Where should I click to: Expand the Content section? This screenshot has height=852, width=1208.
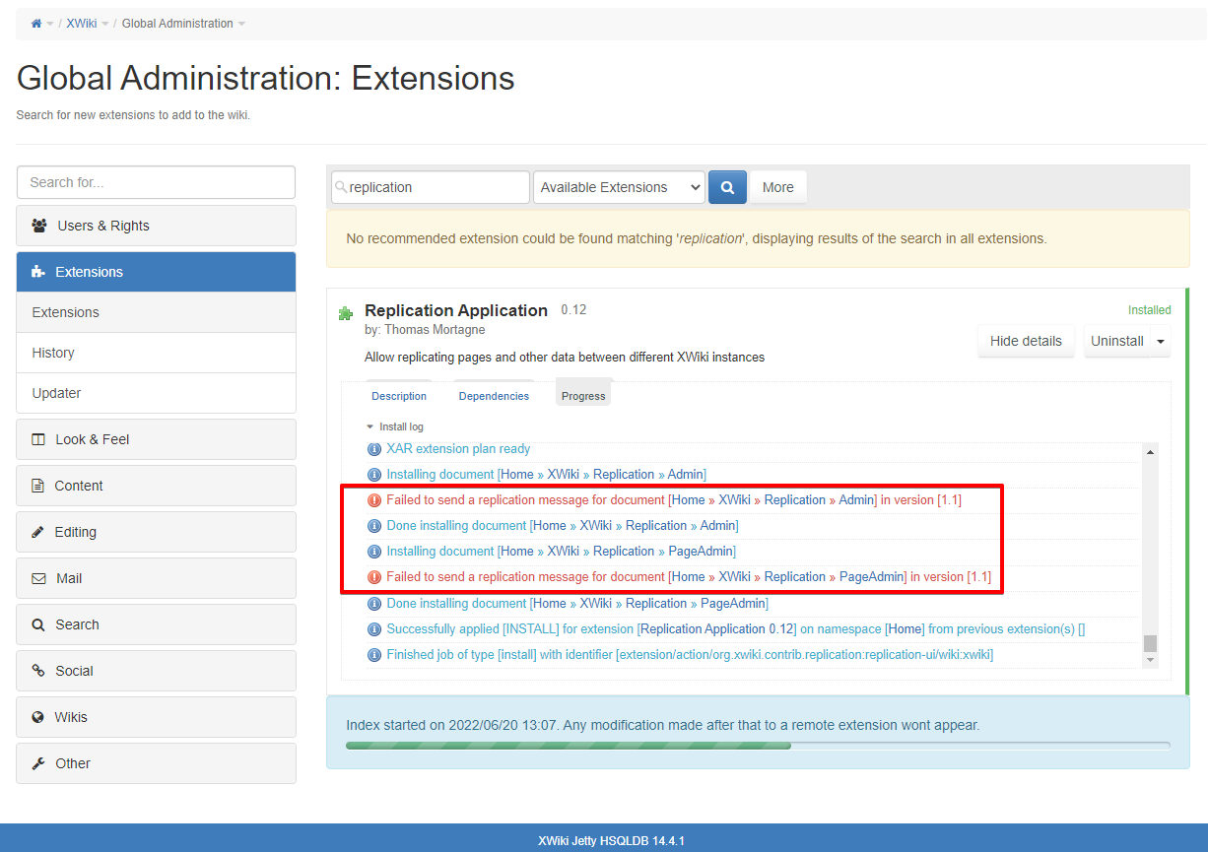(x=156, y=486)
